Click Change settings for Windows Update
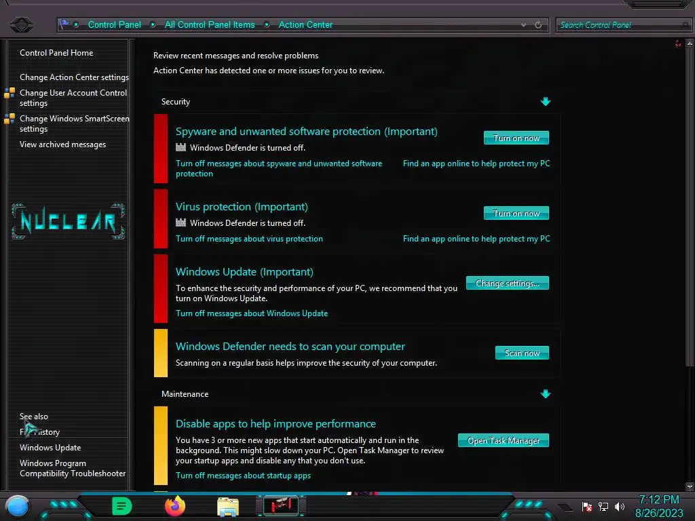 508,283
